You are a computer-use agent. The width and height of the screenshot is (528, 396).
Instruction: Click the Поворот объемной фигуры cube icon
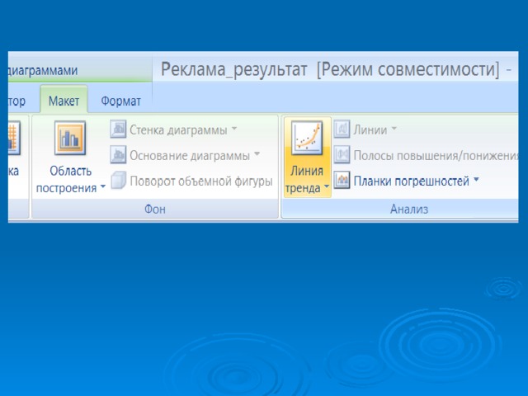click(x=119, y=181)
